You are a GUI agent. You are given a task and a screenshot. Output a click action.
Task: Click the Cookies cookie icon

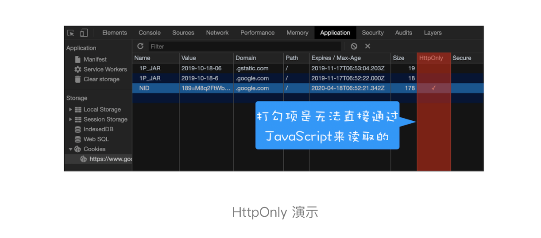[78, 149]
